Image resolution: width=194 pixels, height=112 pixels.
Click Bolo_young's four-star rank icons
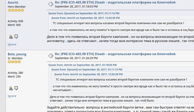(14, 62)
